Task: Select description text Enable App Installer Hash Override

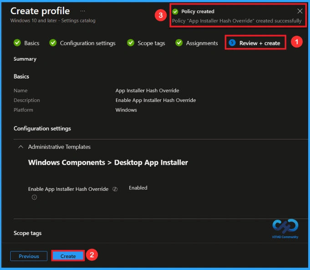Action: pyautogui.click(x=156, y=100)
